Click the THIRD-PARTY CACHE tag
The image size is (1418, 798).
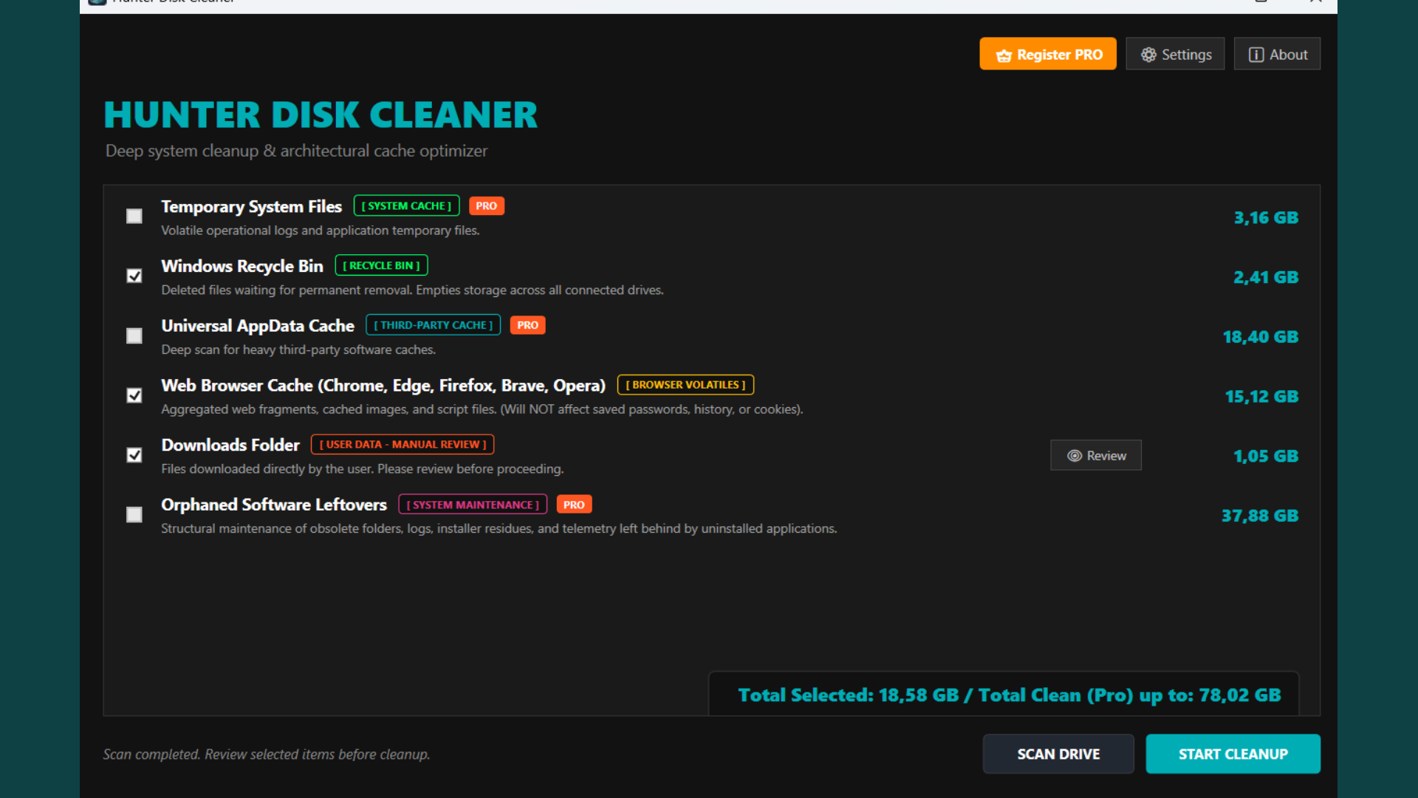click(433, 325)
